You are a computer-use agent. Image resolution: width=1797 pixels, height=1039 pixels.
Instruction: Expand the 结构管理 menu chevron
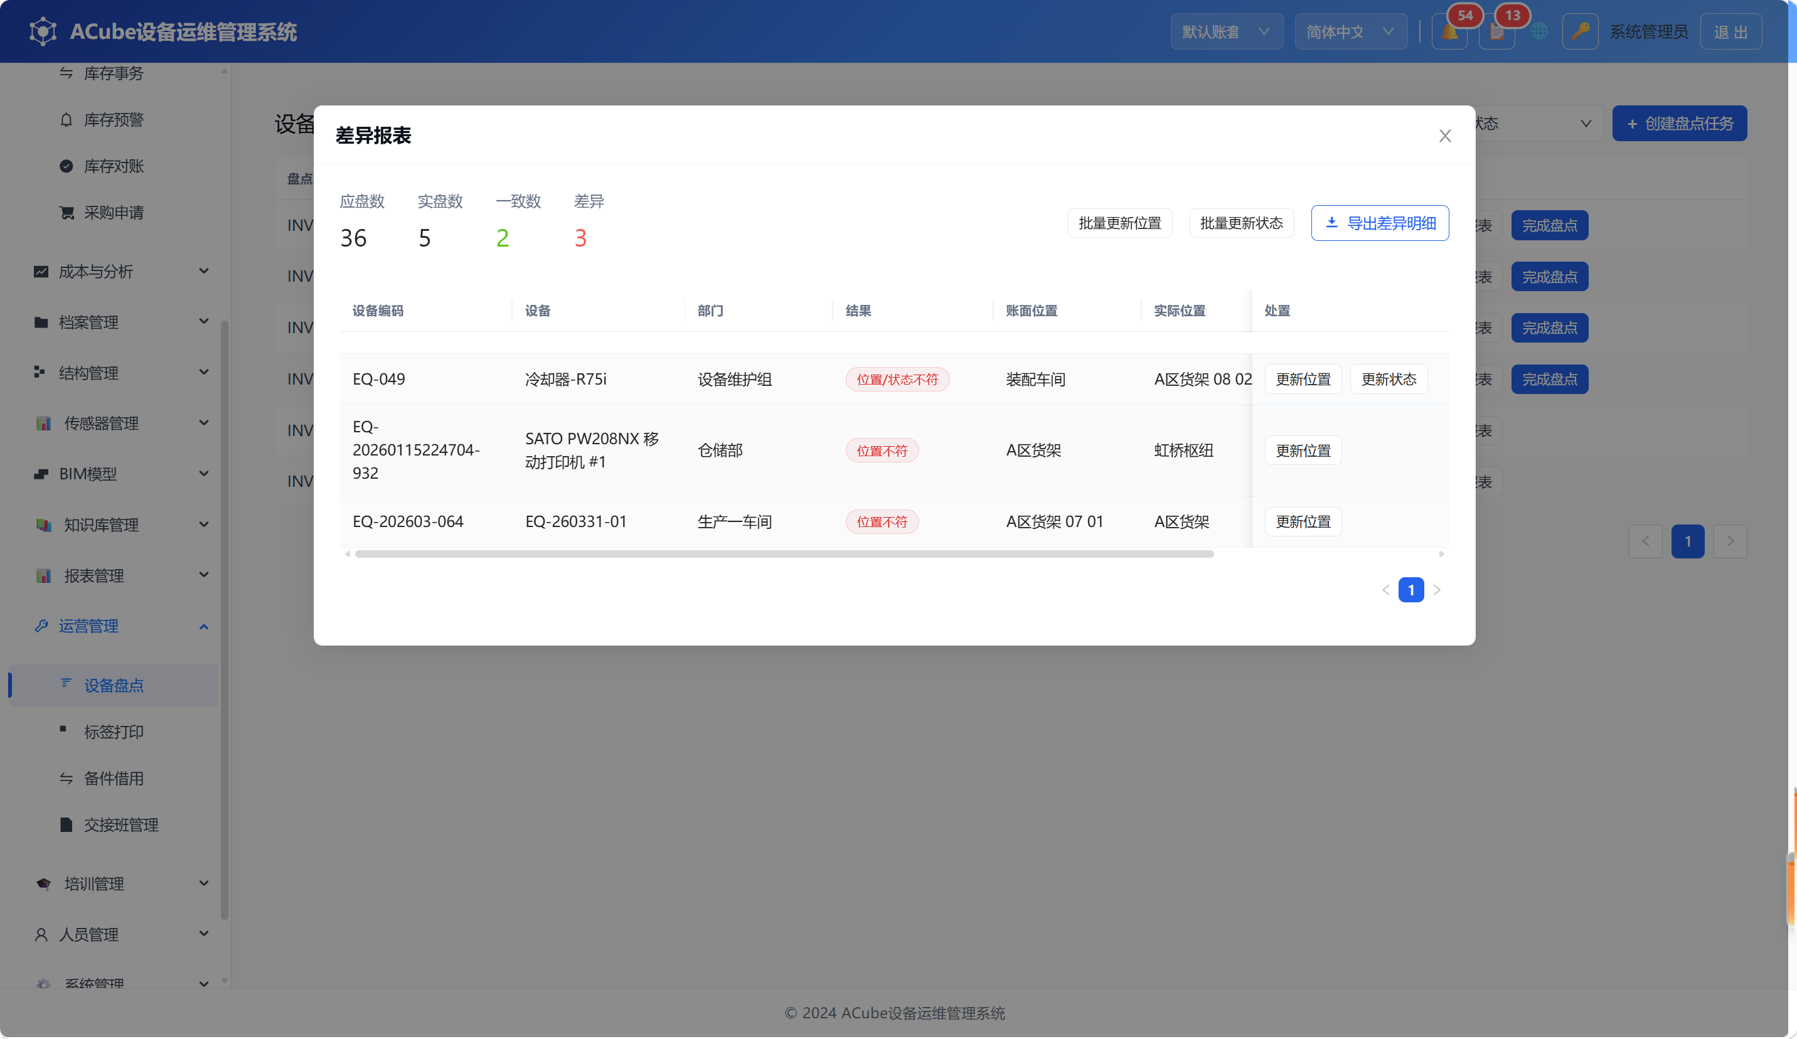[204, 372]
